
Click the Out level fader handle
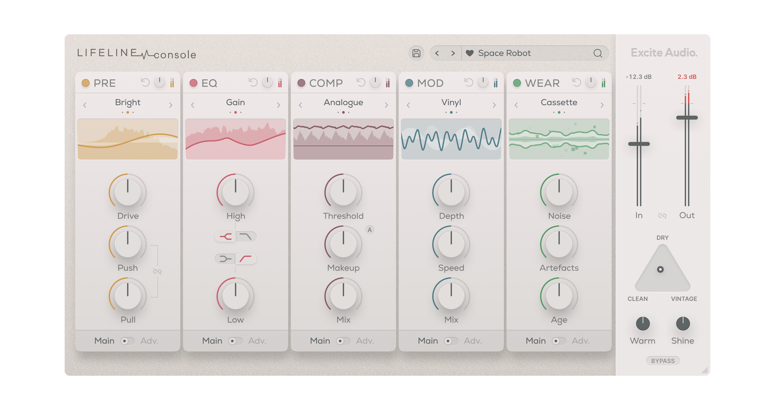coord(687,118)
